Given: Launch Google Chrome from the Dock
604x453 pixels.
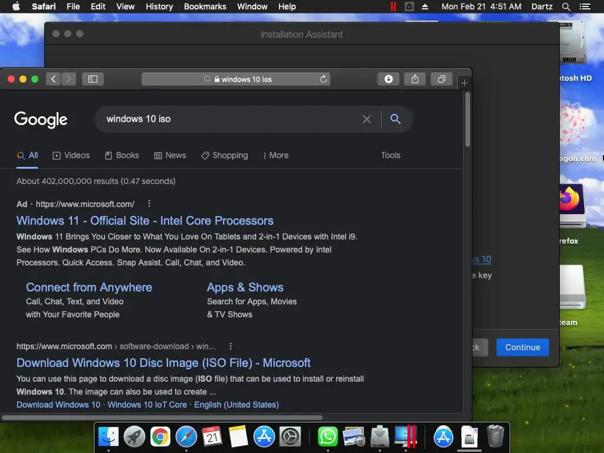Looking at the screenshot, I should click(x=160, y=436).
